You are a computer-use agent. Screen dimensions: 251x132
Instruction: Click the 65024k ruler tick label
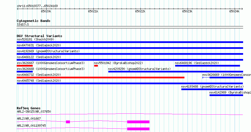click(234, 11)
